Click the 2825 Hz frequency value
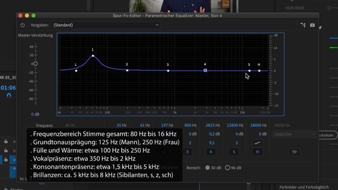 tap(213, 125)
